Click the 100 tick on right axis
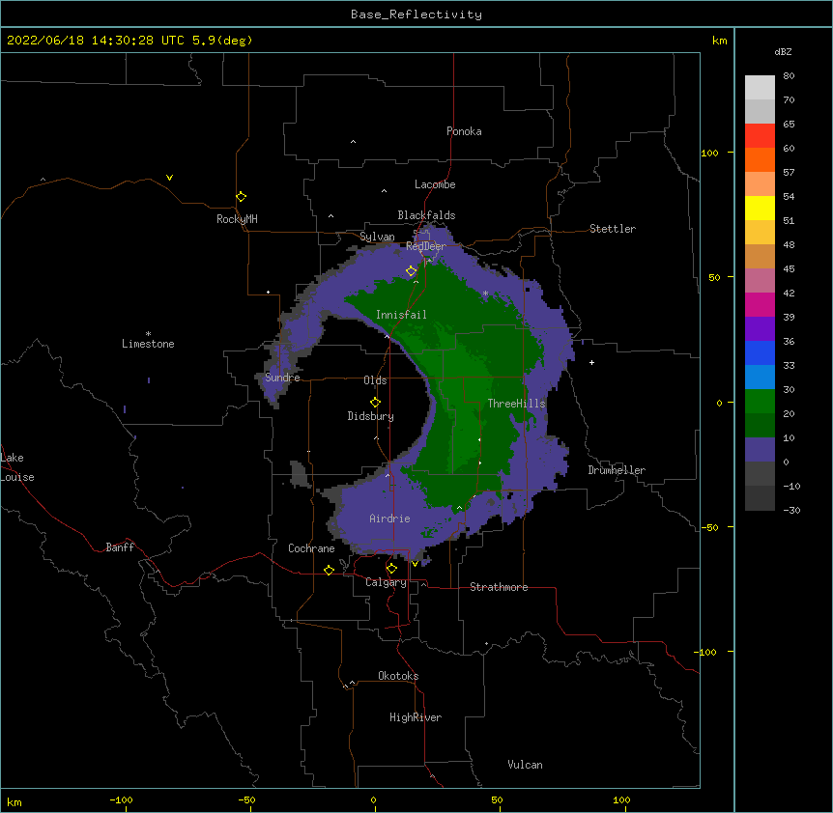The height and width of the screenshot is (813, 833). click(709, 153)
